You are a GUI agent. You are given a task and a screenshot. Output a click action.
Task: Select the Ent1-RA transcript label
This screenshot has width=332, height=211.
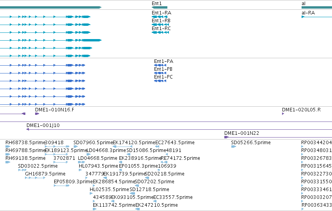click(162, 13)
